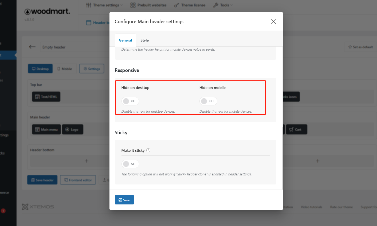Viewport: 377px width, 226px height.
Task: Toggle the Hide on desktop switch
Action: (130, 101)
